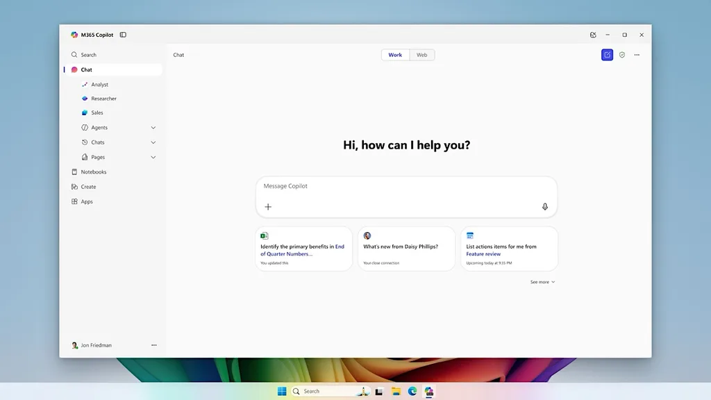Viewport: 711px width, 400px height.
Task: Expand the Chats chevron
Action: point(153,142)
